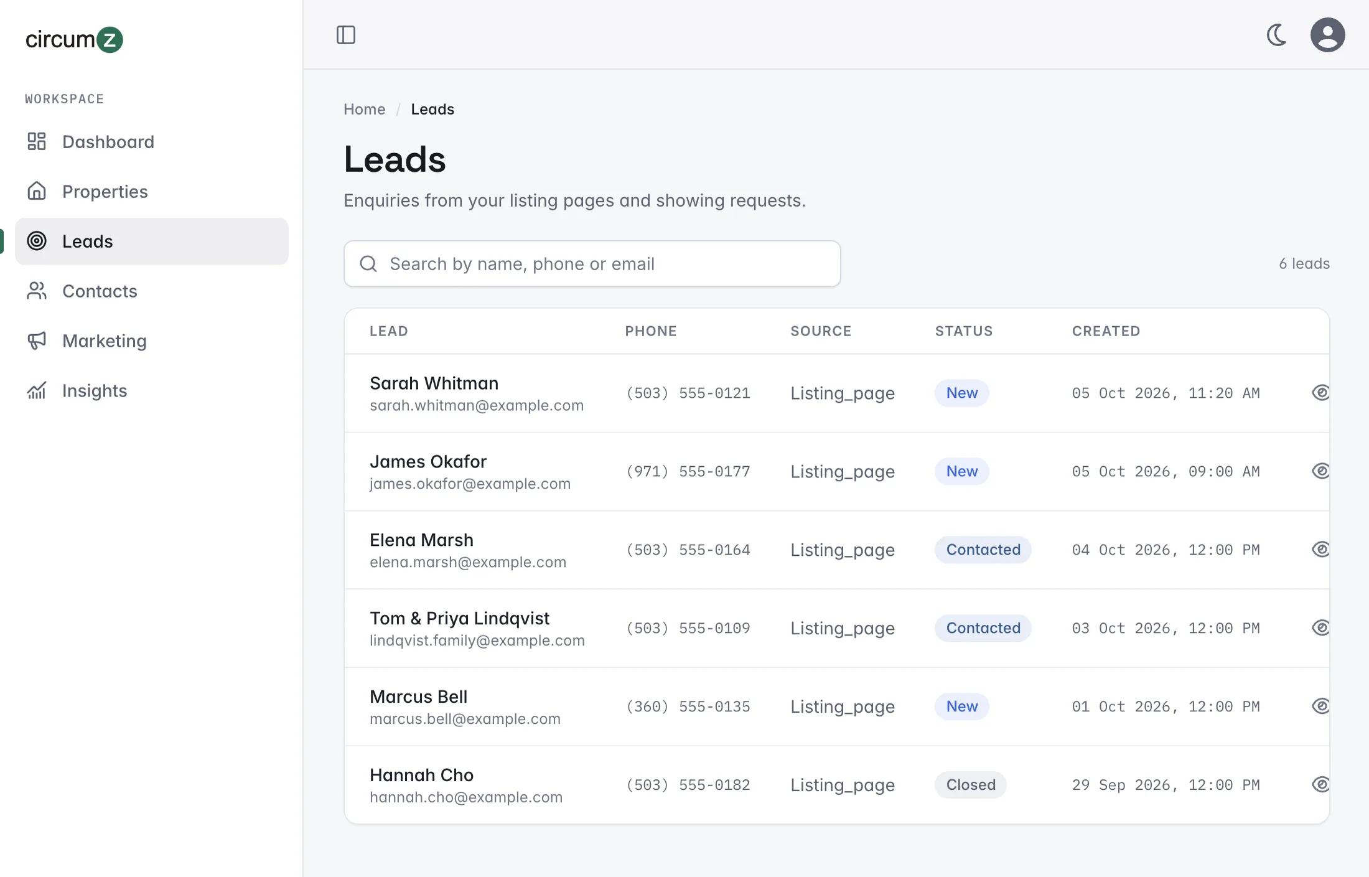Click phone (503) 555-0164
The width and height of the screenshot is (1369, 877).
tap(688, 550)
